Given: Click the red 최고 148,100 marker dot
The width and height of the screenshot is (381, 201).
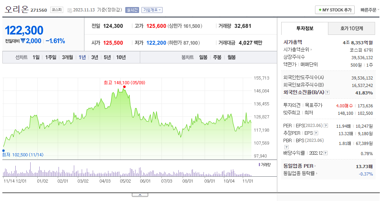Looking at the screenshot, I should [125, 87].
